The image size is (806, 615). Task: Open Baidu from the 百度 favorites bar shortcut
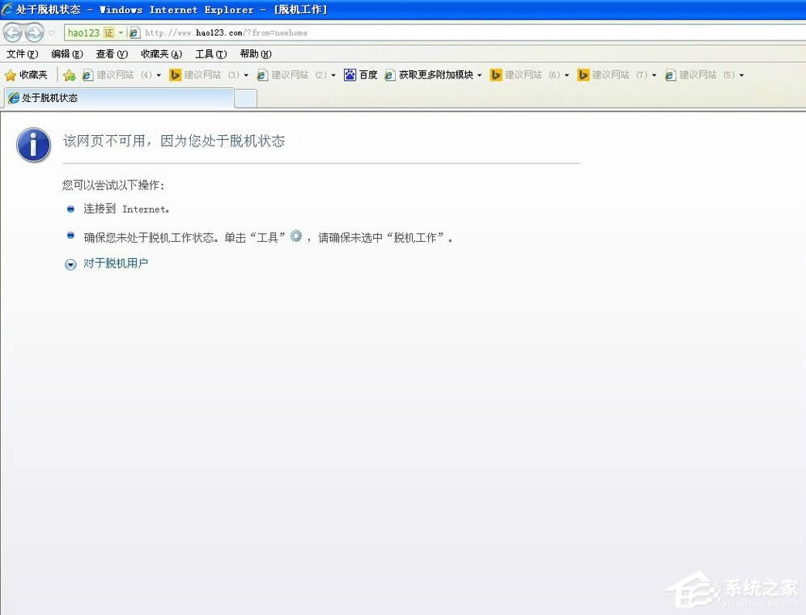(x=361, y=74)
